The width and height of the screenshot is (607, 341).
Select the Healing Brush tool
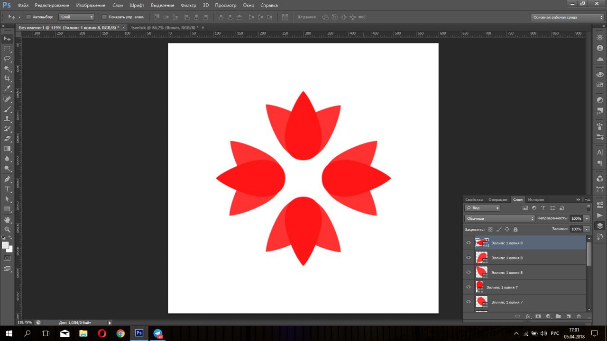click(7, 99)
